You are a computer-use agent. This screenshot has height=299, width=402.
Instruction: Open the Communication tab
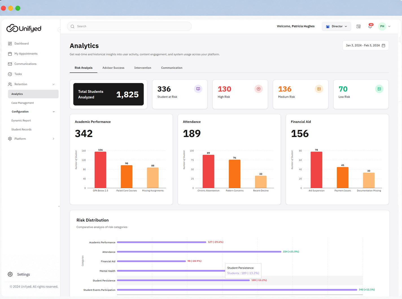click(172, 68)
